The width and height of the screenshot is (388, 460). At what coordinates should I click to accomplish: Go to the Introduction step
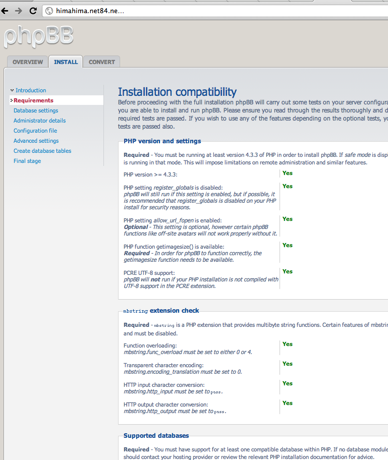click(x=31, y=90)
